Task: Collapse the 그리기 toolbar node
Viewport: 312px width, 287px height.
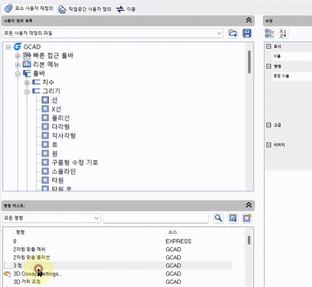Action: pos(27,91)
